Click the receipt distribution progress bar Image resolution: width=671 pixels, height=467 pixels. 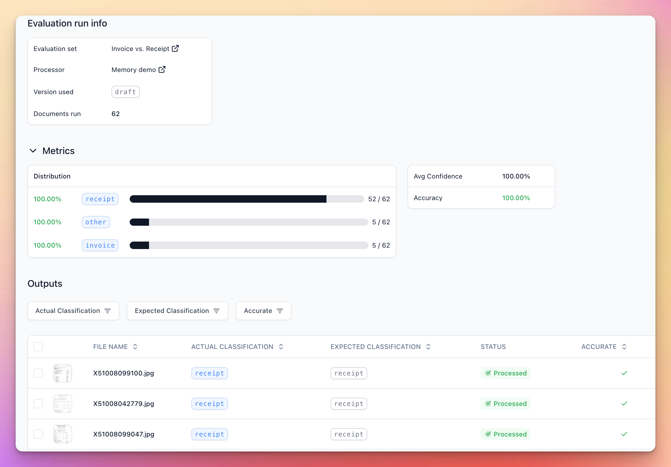click(246, 199)
